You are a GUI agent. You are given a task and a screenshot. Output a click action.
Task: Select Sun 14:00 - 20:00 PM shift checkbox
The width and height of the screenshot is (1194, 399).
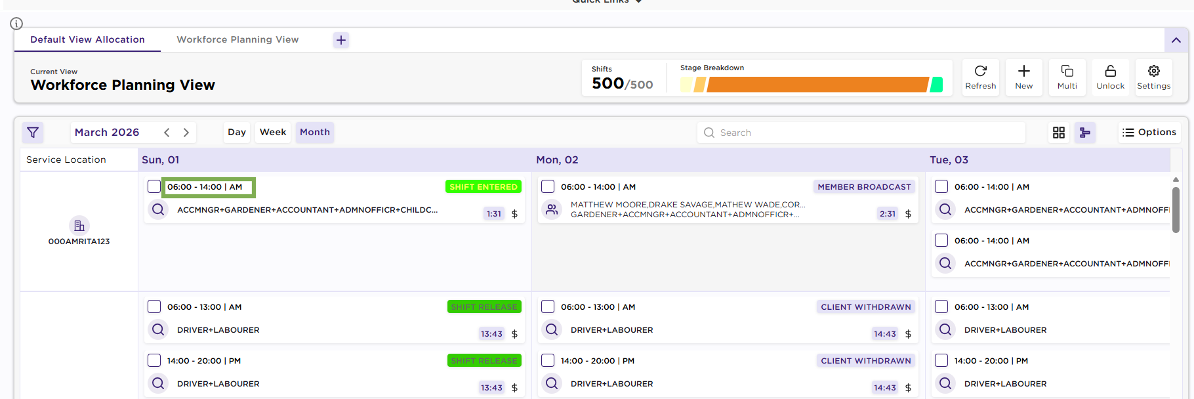[154, 361]
